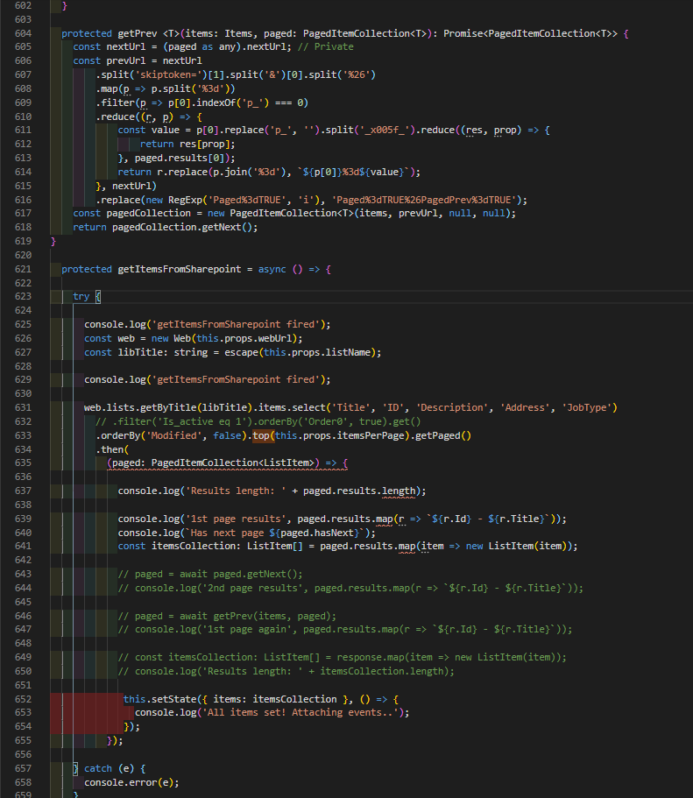This screenshot has width=693, height=798.
Task: Click the highlighted 'top' method on line 633
Action: 261,435
